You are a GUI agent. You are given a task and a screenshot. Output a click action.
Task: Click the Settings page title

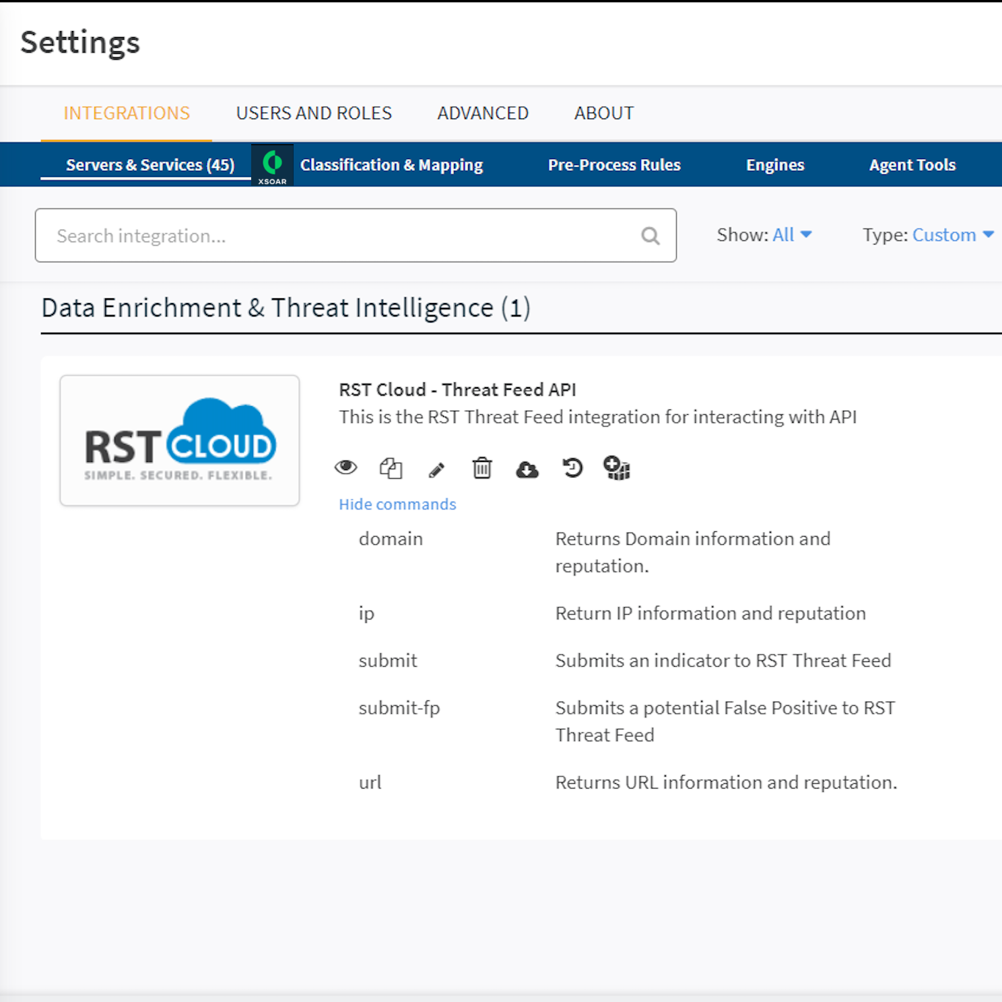(80, 42)
